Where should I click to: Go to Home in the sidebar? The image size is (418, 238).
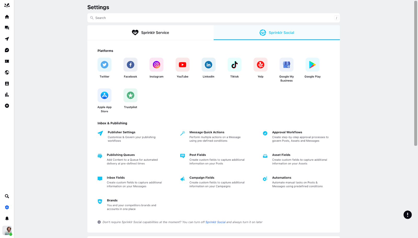point(7,17)
